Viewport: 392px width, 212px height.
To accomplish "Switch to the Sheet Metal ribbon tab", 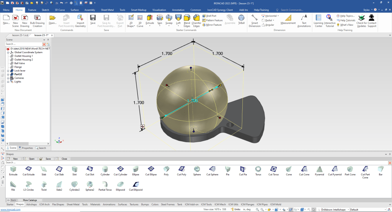I will click(x=108, y=9).
